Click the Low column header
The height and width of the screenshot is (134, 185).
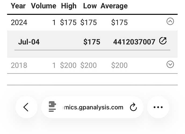click(x=90, y=6)
